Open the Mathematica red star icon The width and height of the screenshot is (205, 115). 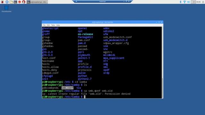20,2
